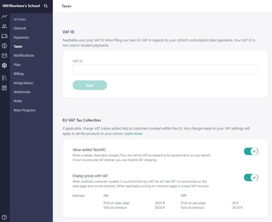Open the Site devices icon
Viewport: 272px width, 222px height.
point(4,36)
